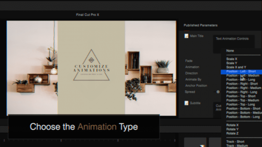Viewport: 262px width, 147px height.
Task: Select Scale X and Y option
Action: coord(236,67)
